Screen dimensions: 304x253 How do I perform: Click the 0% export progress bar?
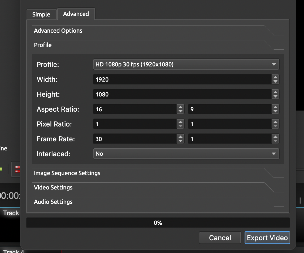[158, 223]
